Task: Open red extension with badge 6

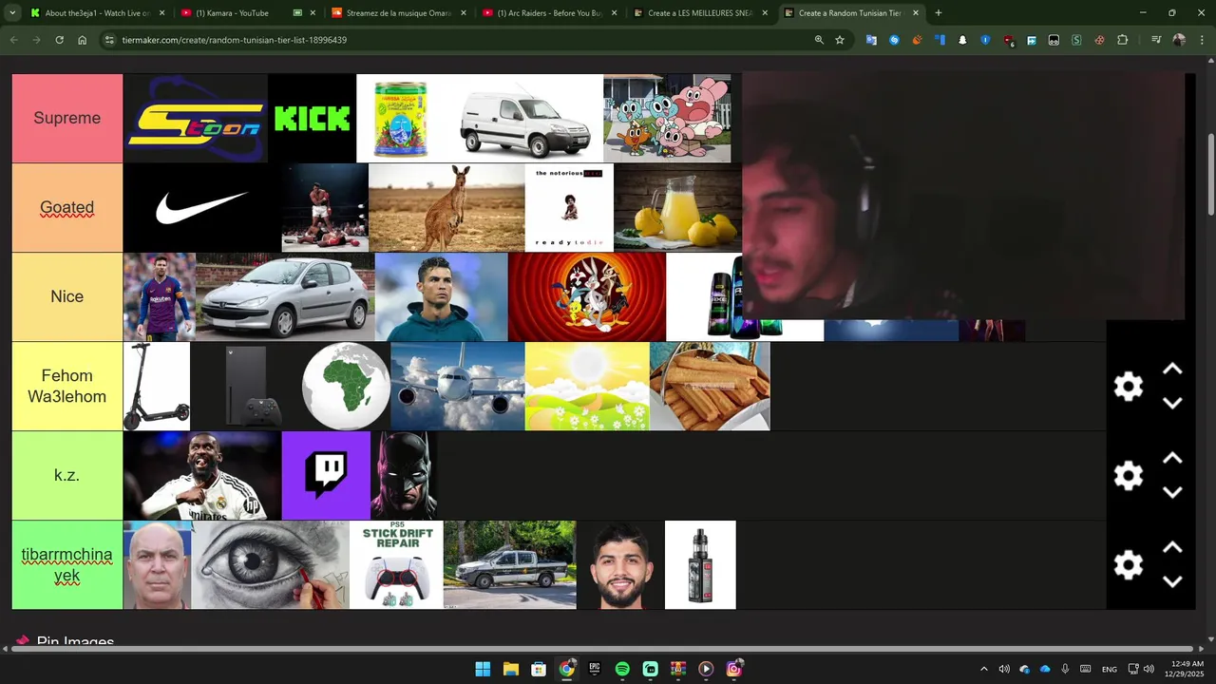Action: (1008, 41)
